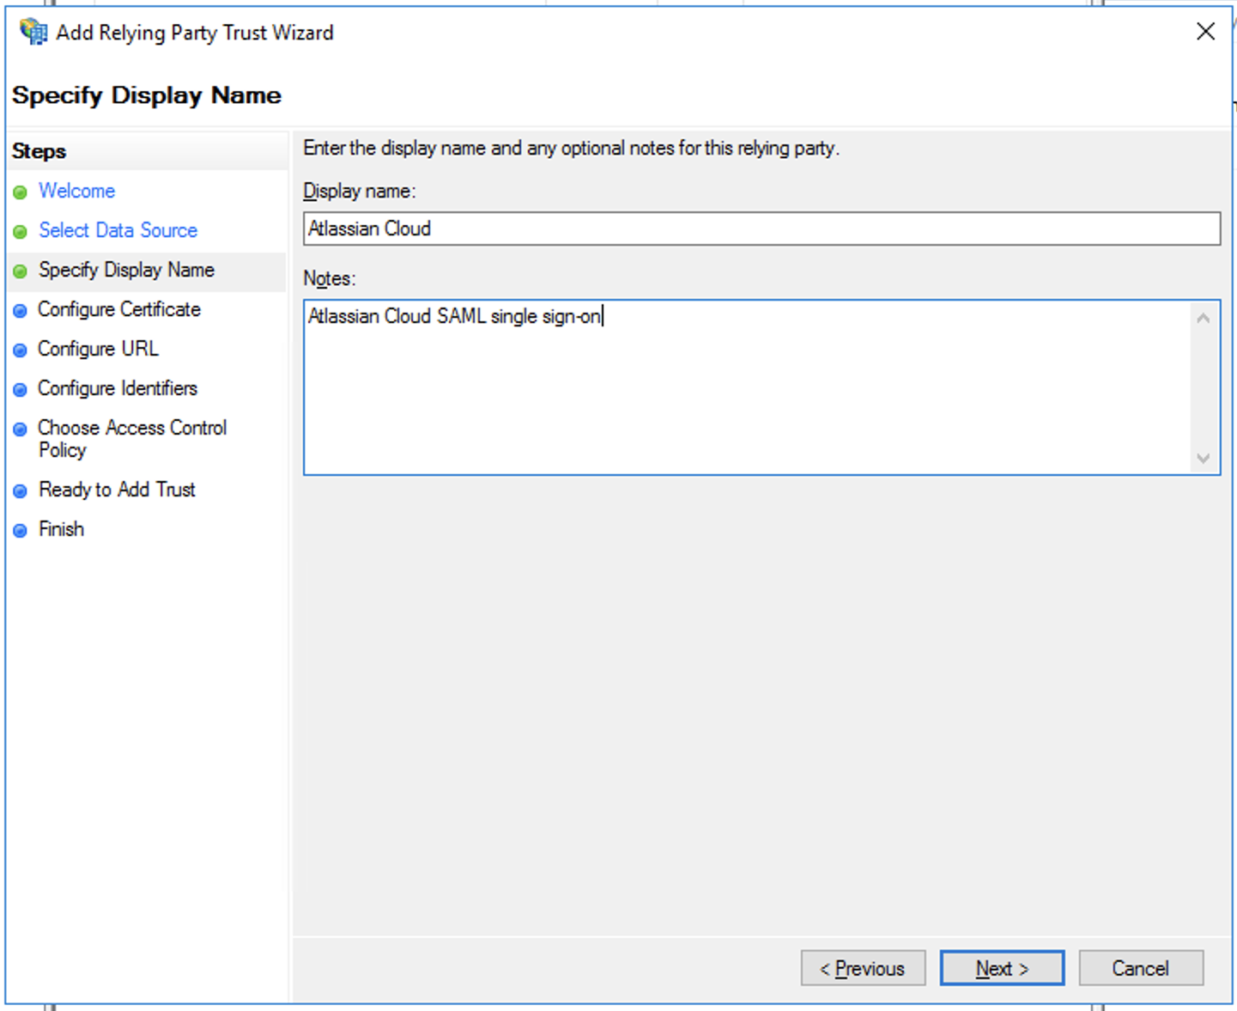Click the Specify Display Name page heading

147,95
